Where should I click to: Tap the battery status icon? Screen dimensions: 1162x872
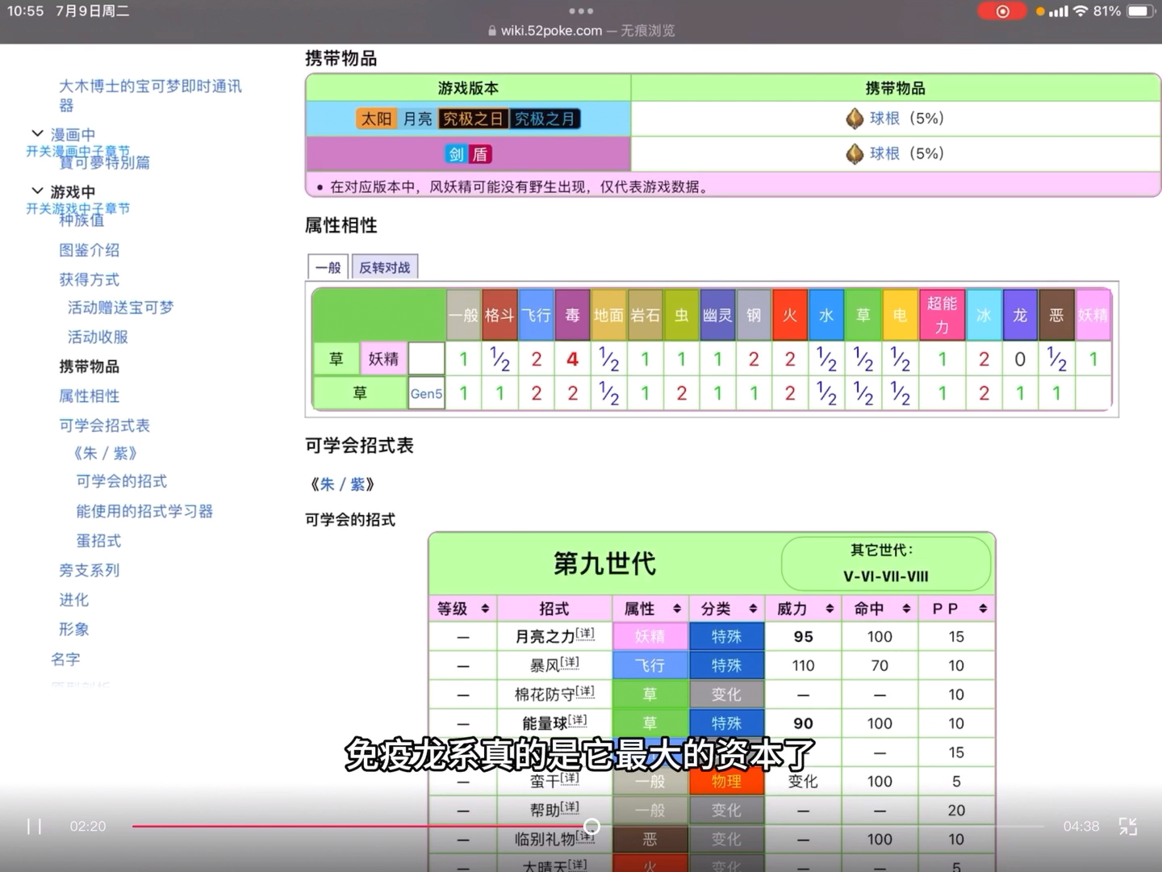1140,11
